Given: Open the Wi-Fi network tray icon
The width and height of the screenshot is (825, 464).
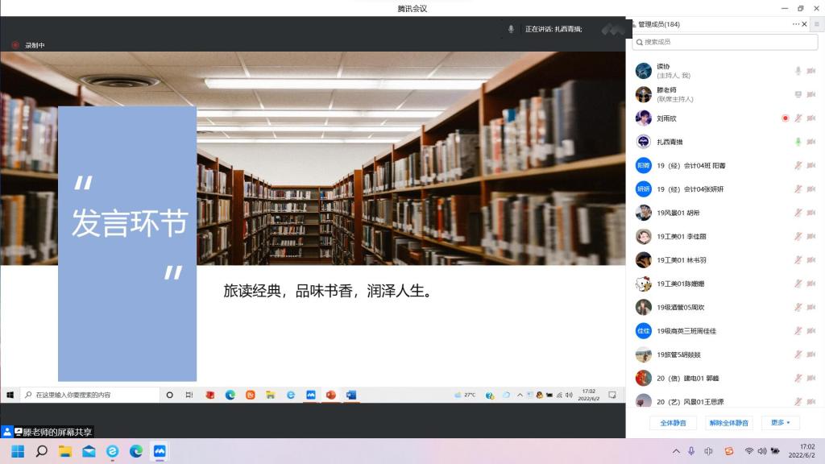Looking at the screenshot, I should 748,451.
